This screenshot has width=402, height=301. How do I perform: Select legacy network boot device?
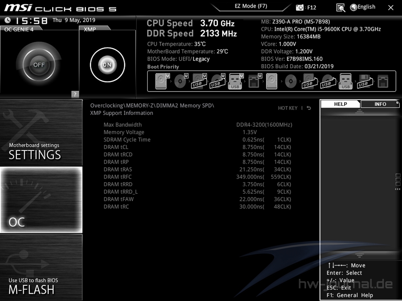(x=383, y=81)
